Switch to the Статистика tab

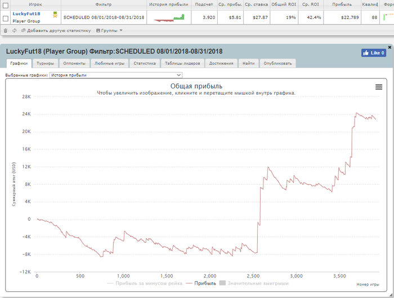click(x=145, y=63)
